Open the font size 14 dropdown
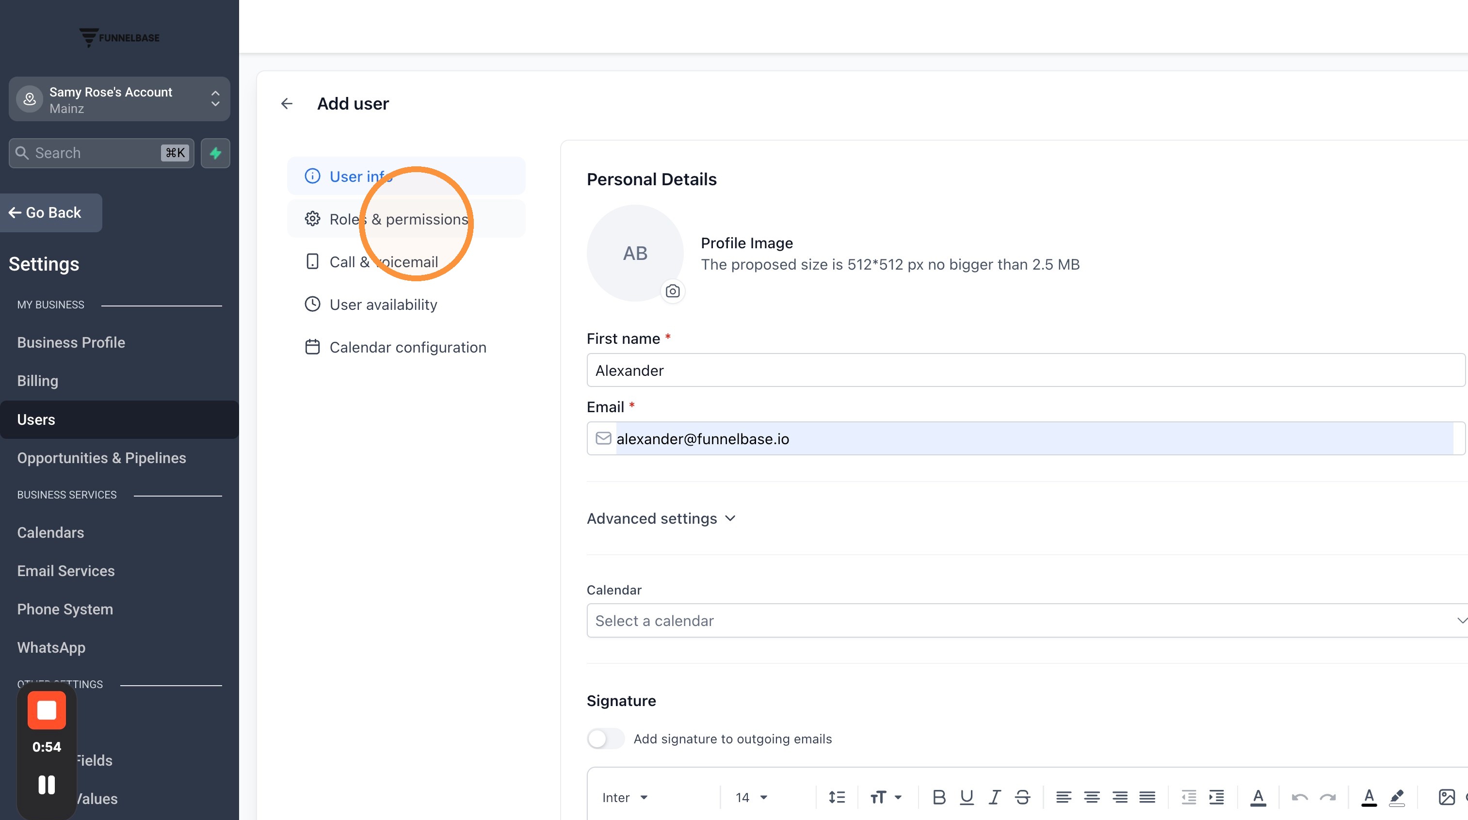Screen dimensions: 1468x820 [x=752, y=797]
